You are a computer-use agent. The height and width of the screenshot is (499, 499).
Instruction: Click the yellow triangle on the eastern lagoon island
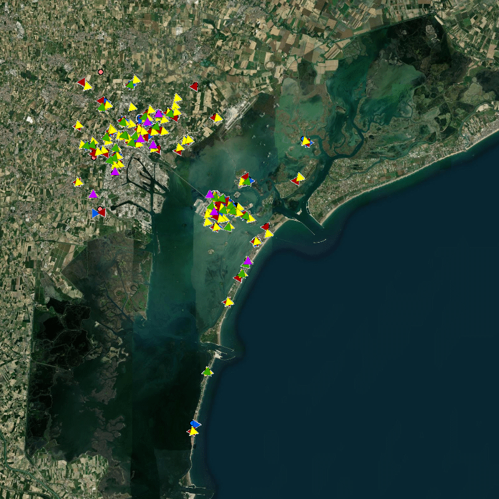[300, 177]
